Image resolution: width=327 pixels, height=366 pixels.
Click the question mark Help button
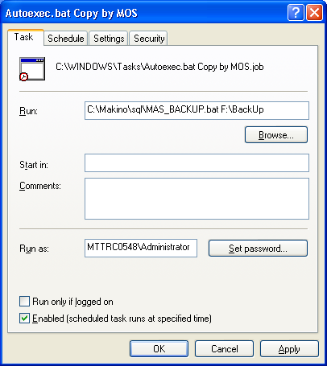(296, 12)
